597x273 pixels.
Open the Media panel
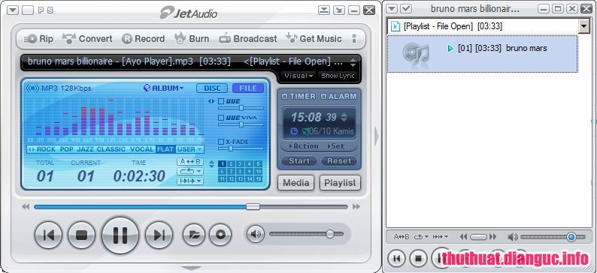click(x=295, y=183)
